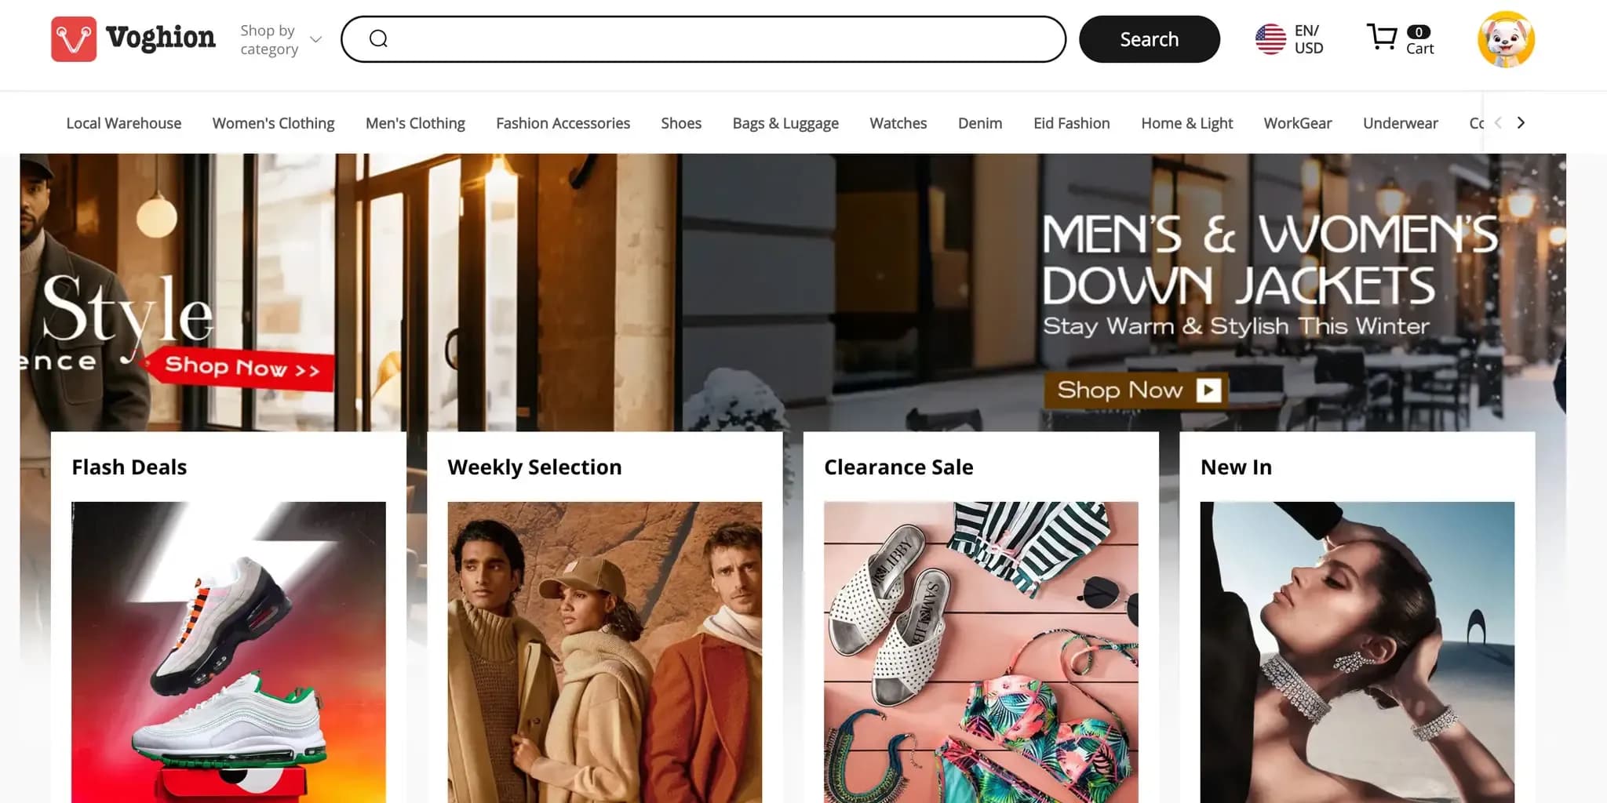Open the Clearance Sale product image
Screen dimensions: 1607x803
pyautogui.click(x=980, y=651)
